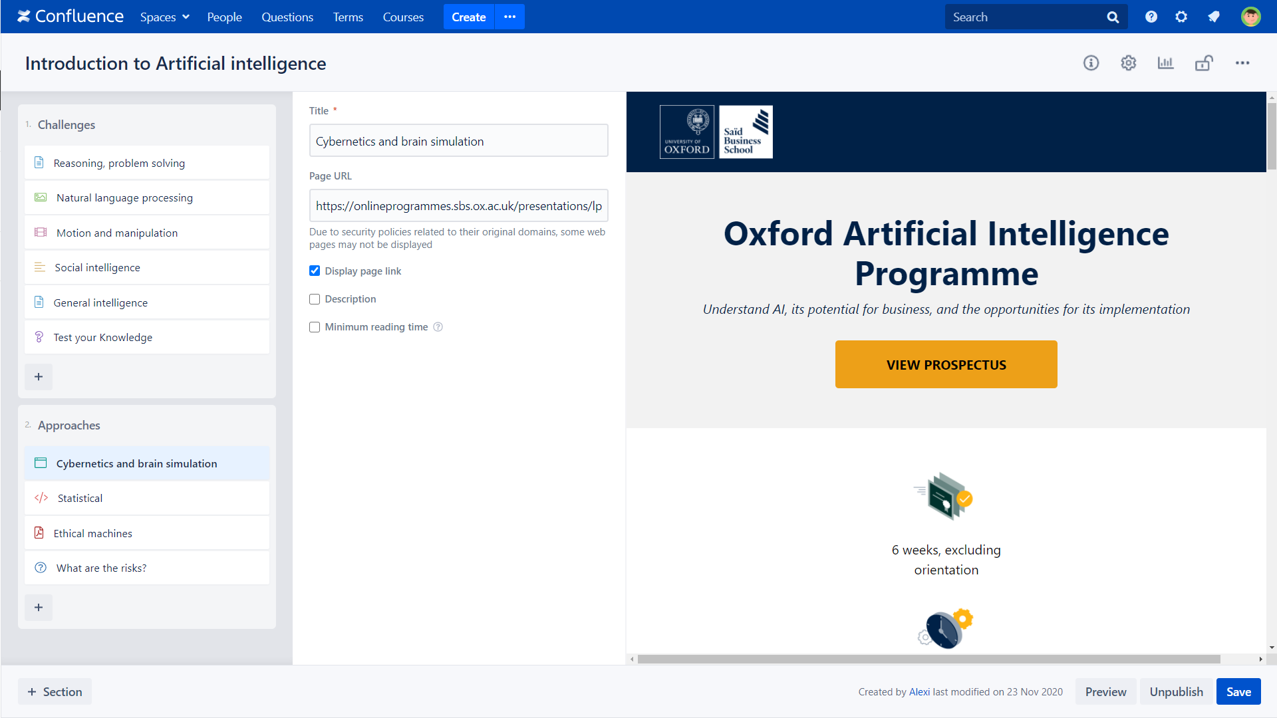Open Alexi author link
1277x718 pixels.
tap(919, 692)
